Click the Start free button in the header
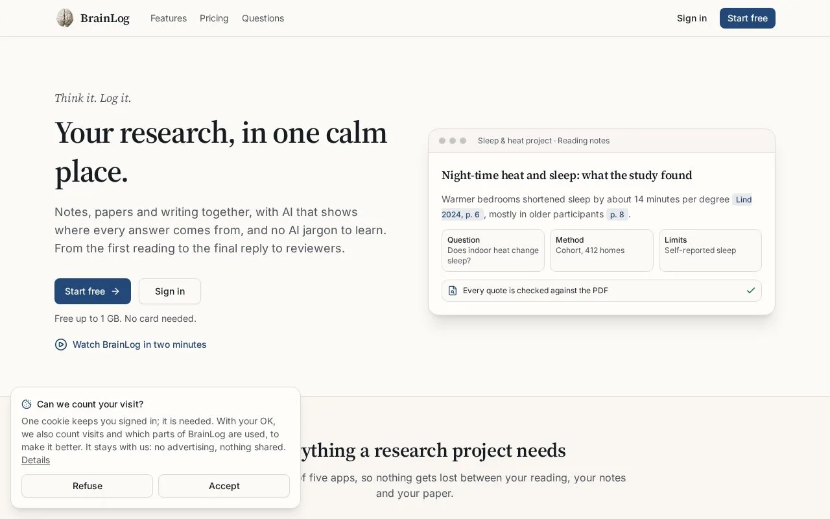830x519 pixels. tap(748, 18)
